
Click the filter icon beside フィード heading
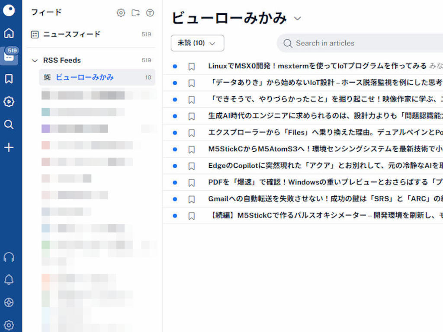150,13
